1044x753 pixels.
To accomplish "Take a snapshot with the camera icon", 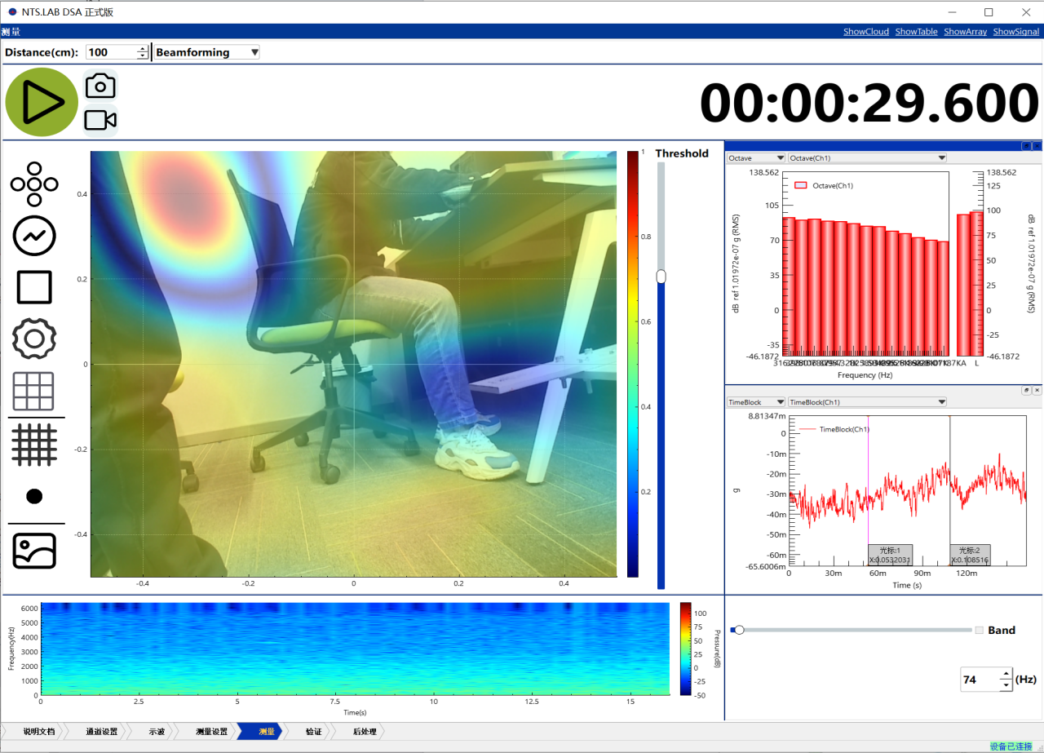I will pyautogui.click(x=100, y=86).
